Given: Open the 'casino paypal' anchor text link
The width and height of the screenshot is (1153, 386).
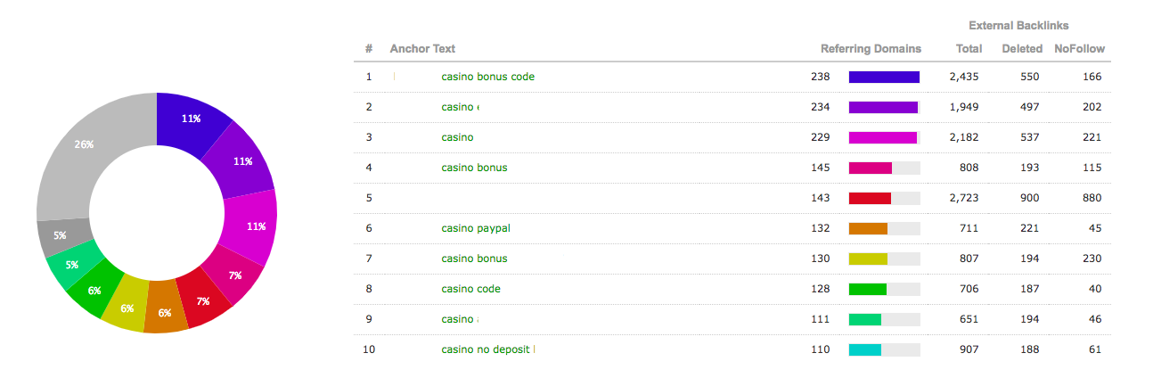Looking at the screenshot, I should click(x=476, y=228).
